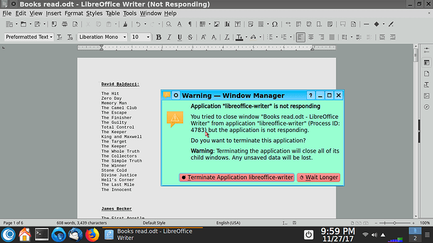Image resolution: width=433 pixels, height=243 pixels.
Task: Open the File menu
Action: coord(7,13)
